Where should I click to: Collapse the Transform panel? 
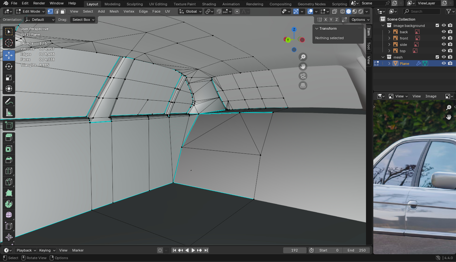click(317, 28)
